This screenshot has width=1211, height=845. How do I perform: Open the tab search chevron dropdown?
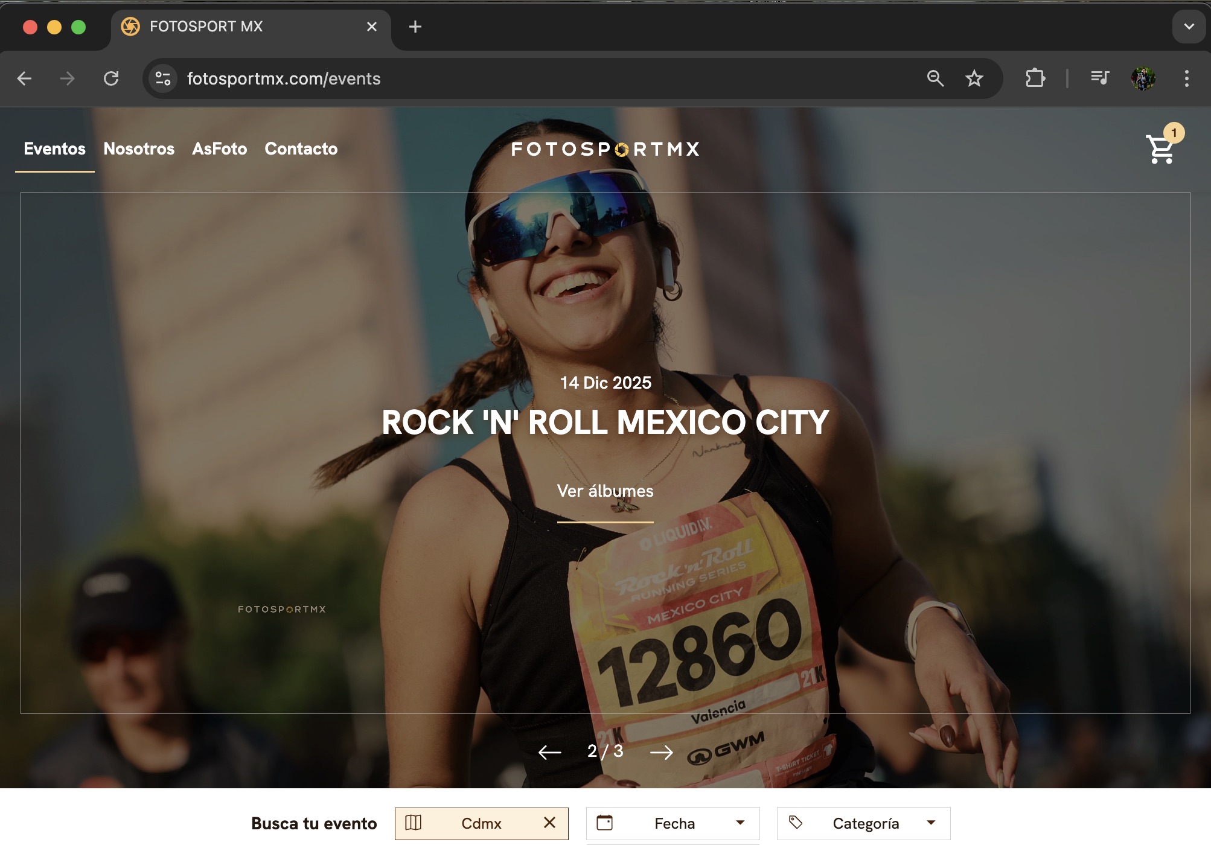pyautogui.click(x=1189, y=27)
